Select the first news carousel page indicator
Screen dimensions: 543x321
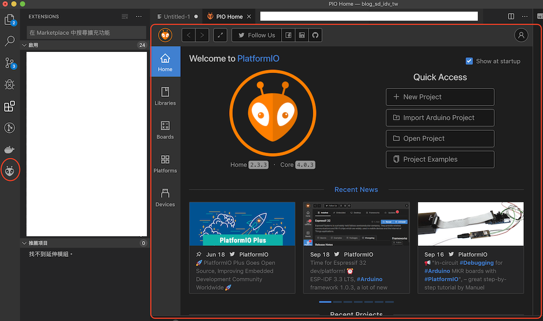click(x=325, y=302)
